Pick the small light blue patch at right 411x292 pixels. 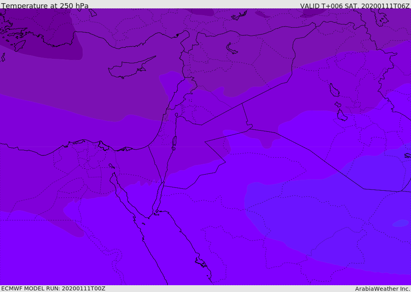(400, 223)
